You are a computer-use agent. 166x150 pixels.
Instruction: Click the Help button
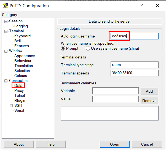point(51,144)
